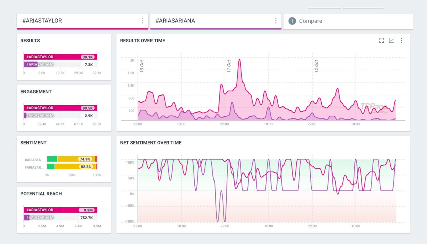
Task: Click the Compare button
Action: click(x=348, y=21)
